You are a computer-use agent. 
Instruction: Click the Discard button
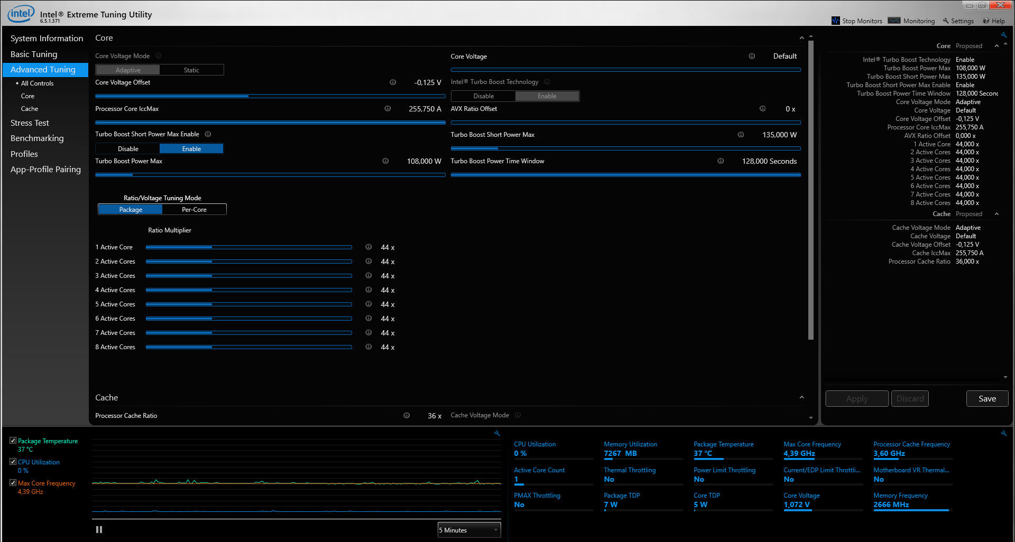(x=910, y=398)
